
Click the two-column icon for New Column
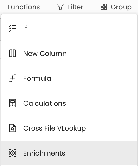[12, 53]
